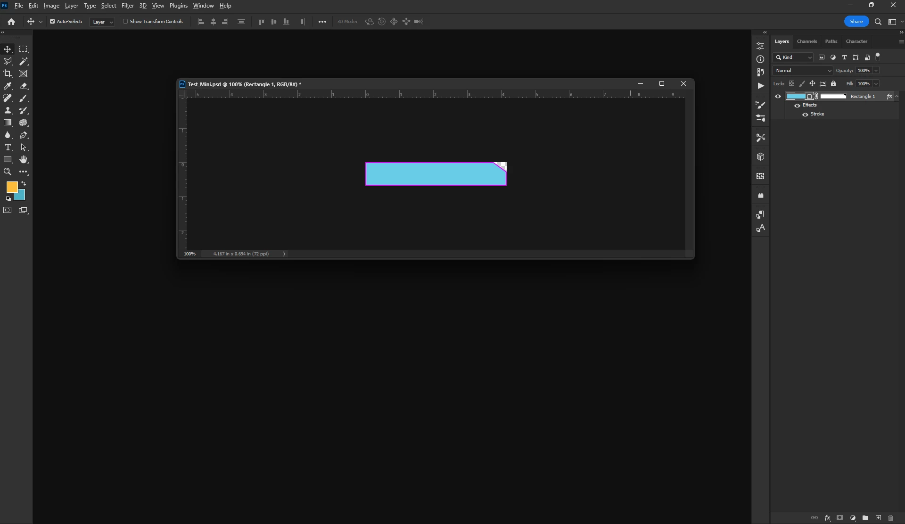Select the Crop tool
The width and height of the screenshot is (905, 524).
8,74
